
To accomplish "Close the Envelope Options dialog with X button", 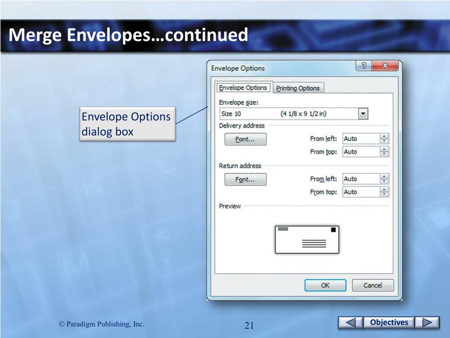I will 385,66.
